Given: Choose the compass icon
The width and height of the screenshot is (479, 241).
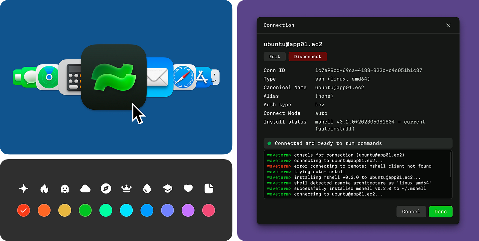Looking at the screenshot, I should pos(106,189).
